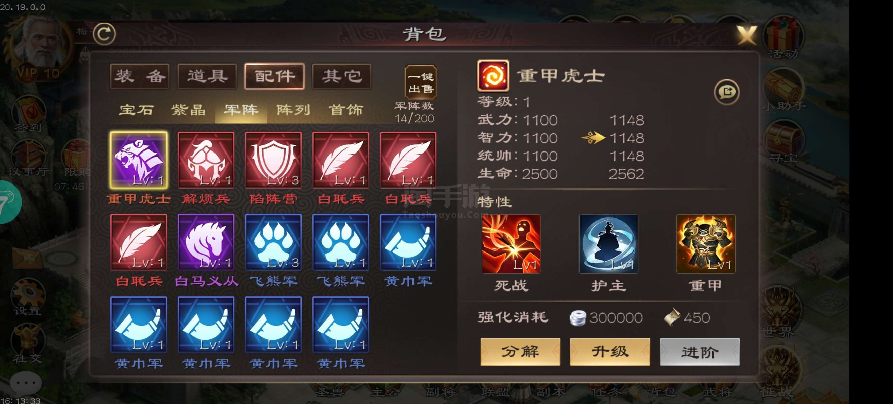Close the 背包 window with X

[x=746, y=35]
